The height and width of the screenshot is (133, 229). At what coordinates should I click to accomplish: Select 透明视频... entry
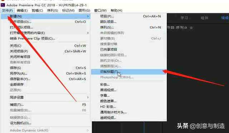tap(129, 118)
